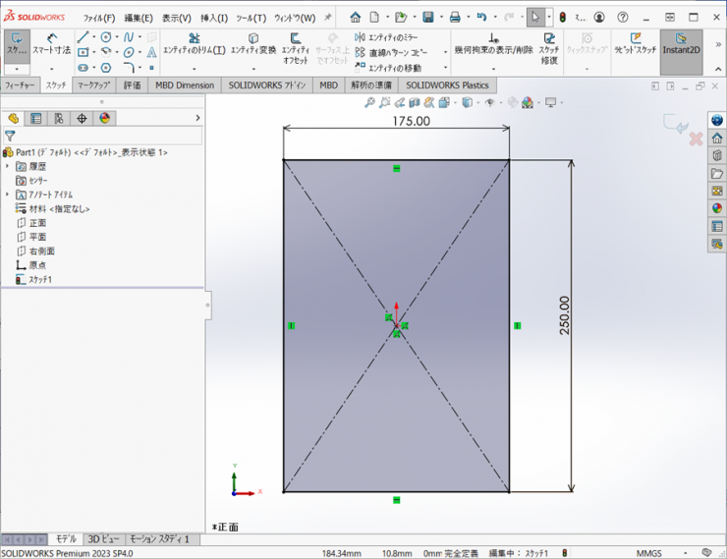Expand the 履歴 (History) tree node
This screenshot has width=727, height=559.
click(x=8, y=167)
